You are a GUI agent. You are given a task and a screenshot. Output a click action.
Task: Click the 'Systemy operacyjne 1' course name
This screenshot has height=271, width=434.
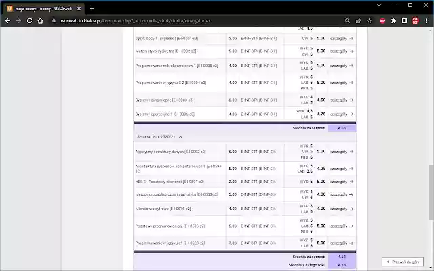click(x=165, y=114)
